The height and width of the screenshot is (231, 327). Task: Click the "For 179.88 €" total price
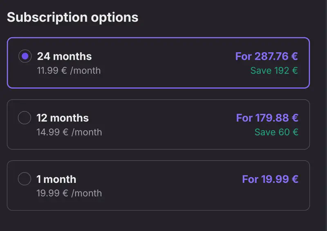coord(267,118)
